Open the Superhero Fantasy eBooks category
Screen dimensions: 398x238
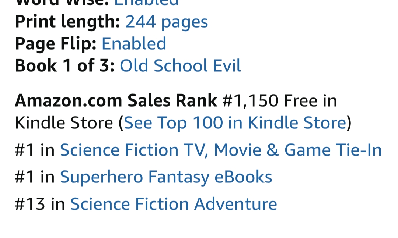(166, 177)
